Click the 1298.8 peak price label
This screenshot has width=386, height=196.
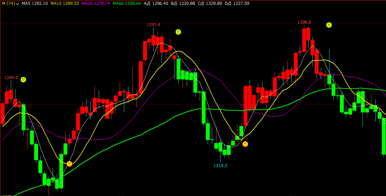click(x=304, y=22)
